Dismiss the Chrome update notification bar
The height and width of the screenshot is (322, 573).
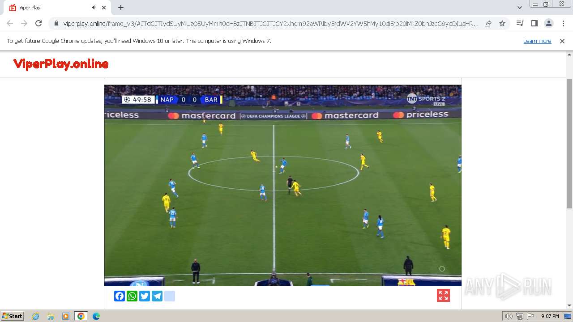pyautogui.click(x=562, y=41)
